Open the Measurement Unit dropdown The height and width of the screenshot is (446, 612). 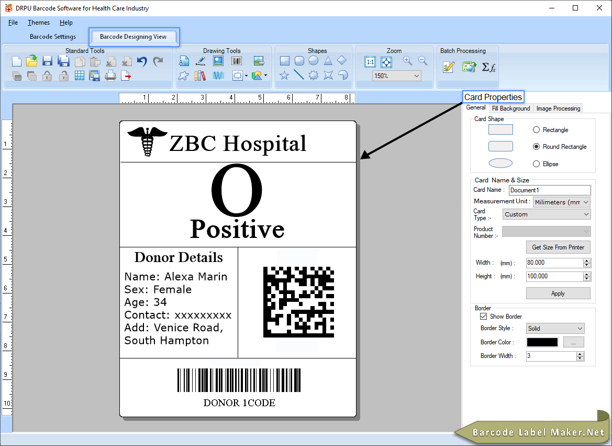586,202
